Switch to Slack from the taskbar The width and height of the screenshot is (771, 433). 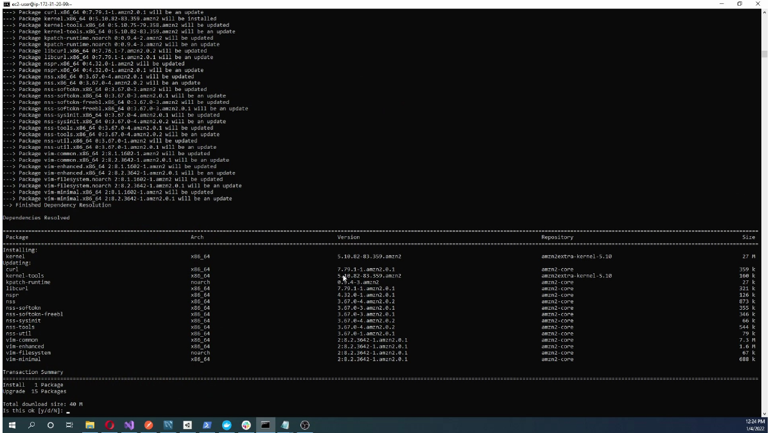point(246,425)
